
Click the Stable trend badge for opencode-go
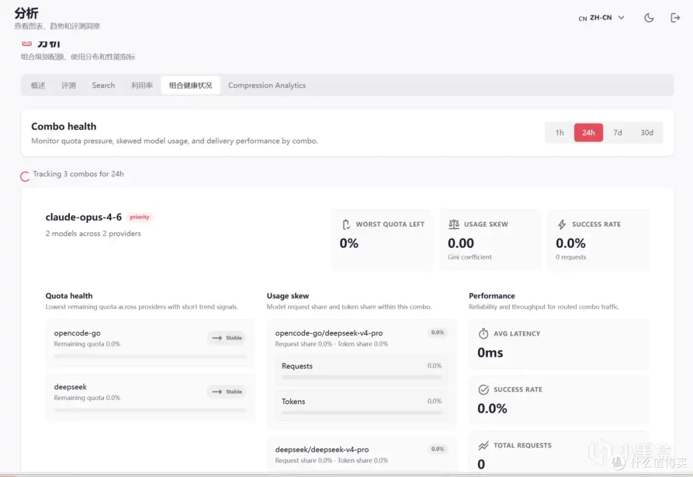click(227, 338)
